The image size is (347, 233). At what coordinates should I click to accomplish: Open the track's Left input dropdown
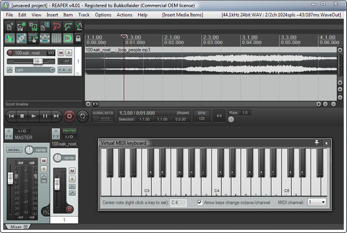pos(35,70)
